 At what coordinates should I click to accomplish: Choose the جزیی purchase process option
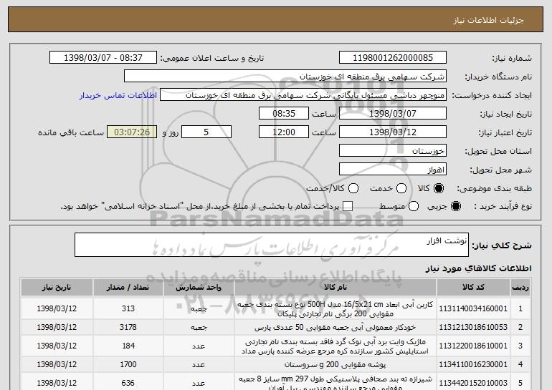pyautogui.click(x=455, y=206)
